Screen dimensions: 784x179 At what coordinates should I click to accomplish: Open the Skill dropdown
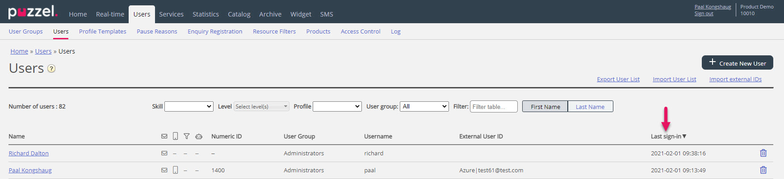[189, 106]
